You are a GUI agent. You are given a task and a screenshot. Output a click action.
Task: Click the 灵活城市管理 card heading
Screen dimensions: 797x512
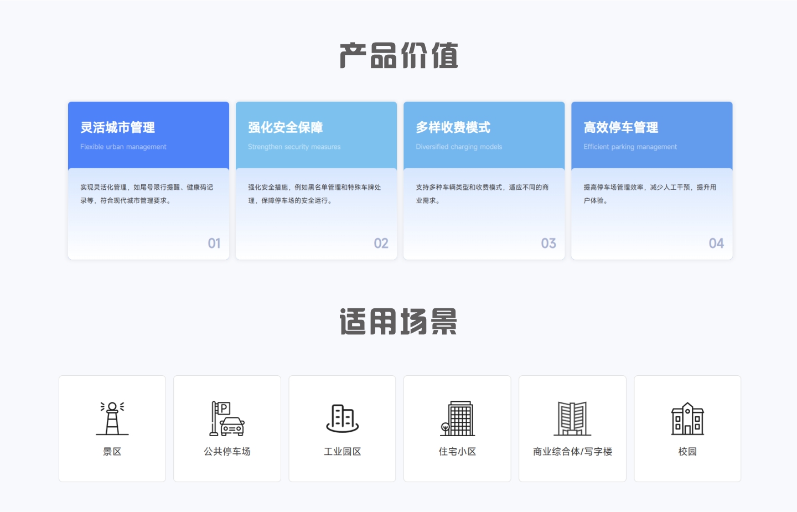(117, 128)
